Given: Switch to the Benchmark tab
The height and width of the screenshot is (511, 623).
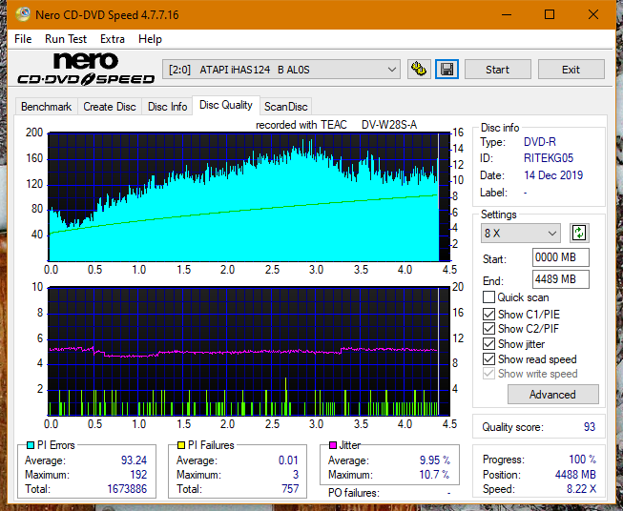Looking at the screenshot, I should [47, 107].
